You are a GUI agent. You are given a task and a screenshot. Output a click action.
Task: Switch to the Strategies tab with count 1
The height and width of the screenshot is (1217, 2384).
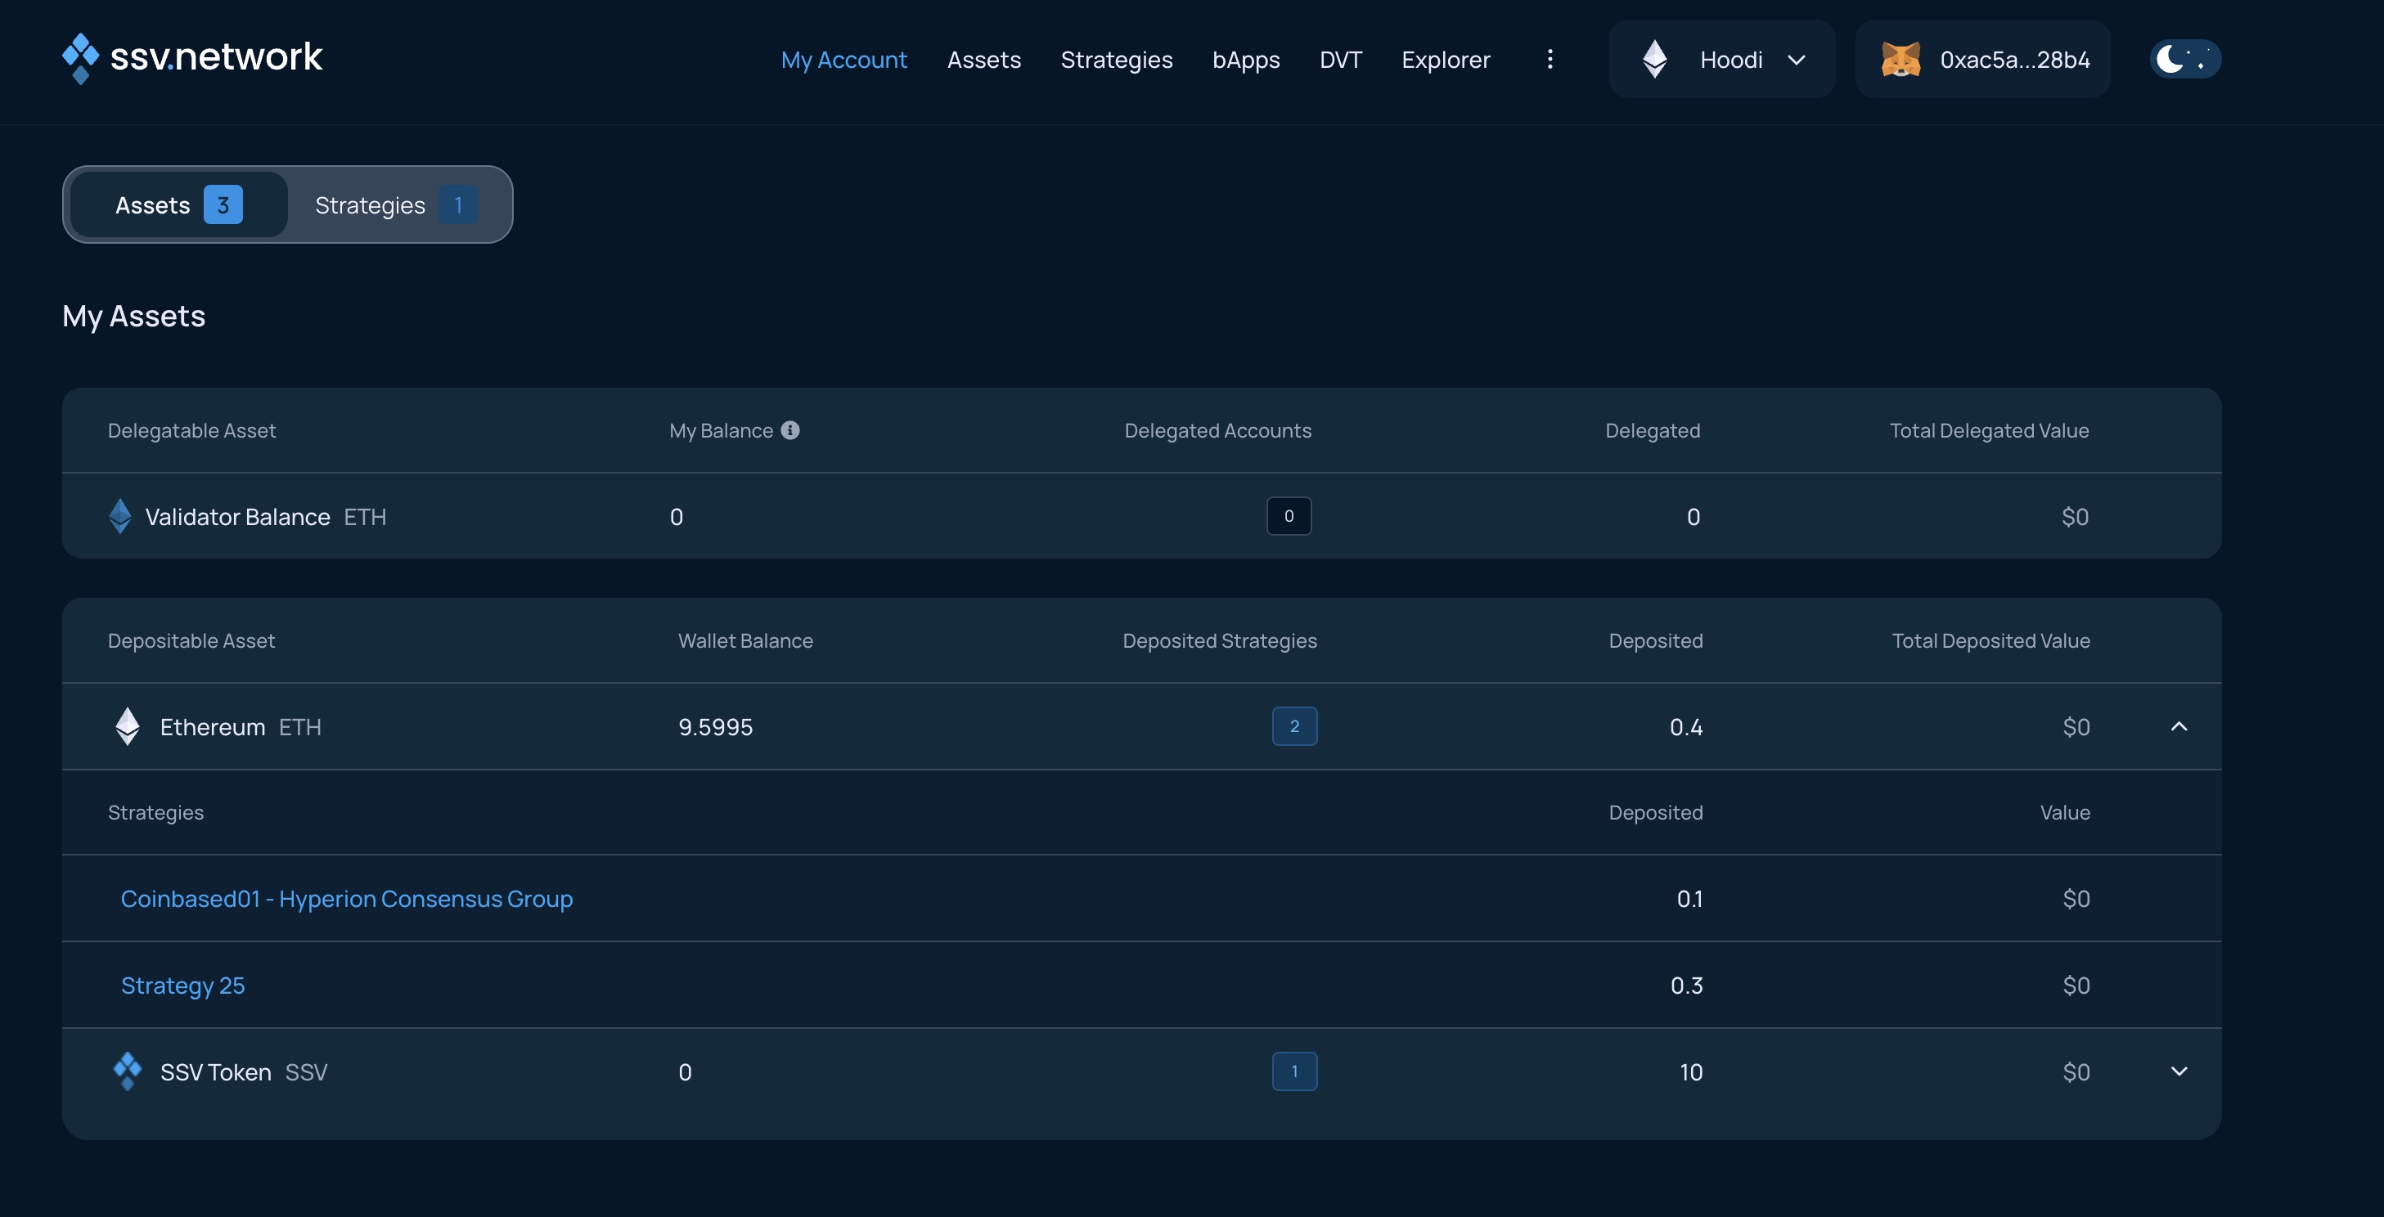tap(396, 204)
